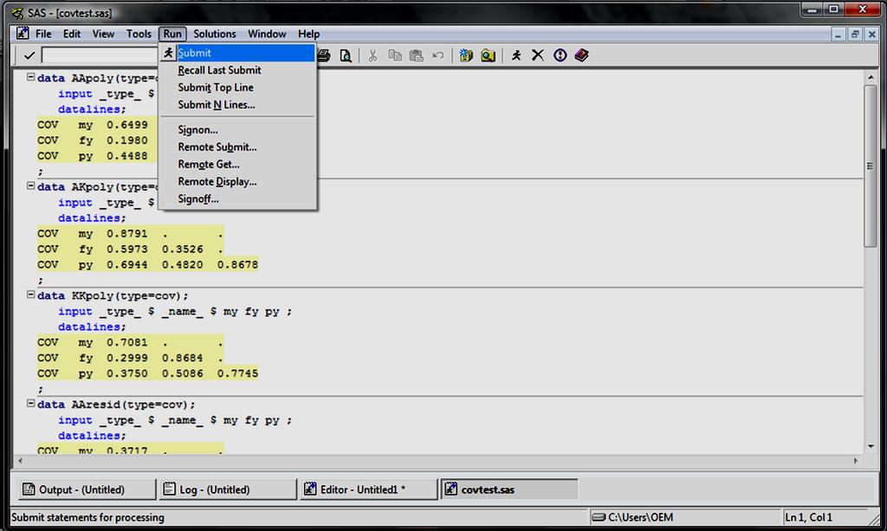Choose Remote Display...
The image size is (887, 531).
click(237, 182)
